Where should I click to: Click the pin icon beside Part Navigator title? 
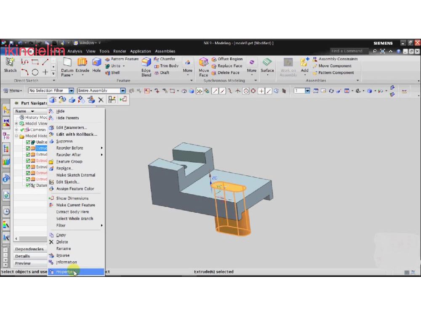click(x=17, y=103)
